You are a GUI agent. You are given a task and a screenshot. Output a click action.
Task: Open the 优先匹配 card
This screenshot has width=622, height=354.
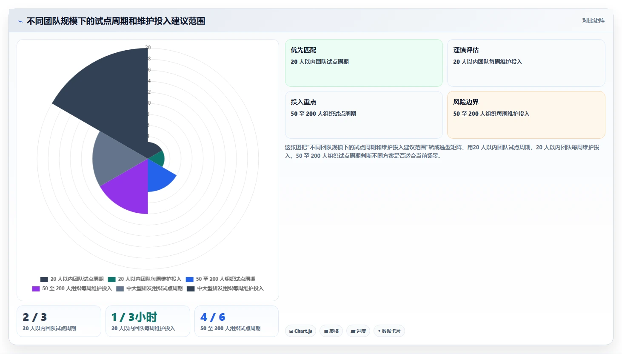pyautogui.click(x=364, y=63)
